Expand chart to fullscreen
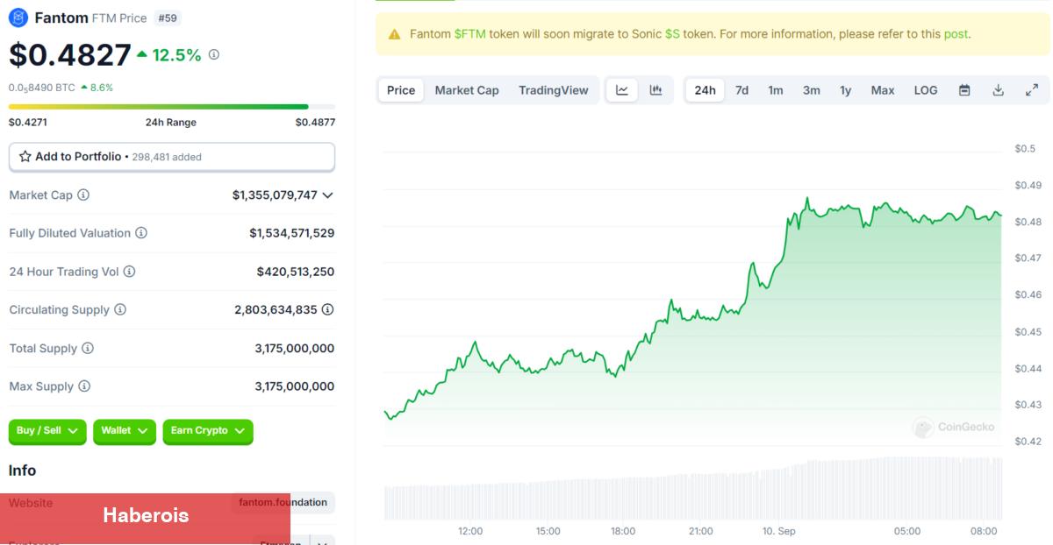Image resolution: width=1053 pixels, height=545 pixels. click(x=1032, y=90)
